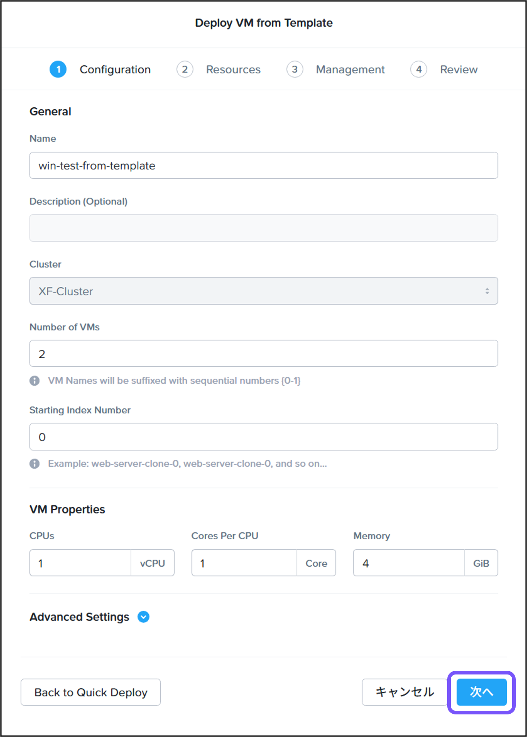Click the step 3 Management circle
The height and width of the screenshot is (737, 527).
click(x=295, y=69)
